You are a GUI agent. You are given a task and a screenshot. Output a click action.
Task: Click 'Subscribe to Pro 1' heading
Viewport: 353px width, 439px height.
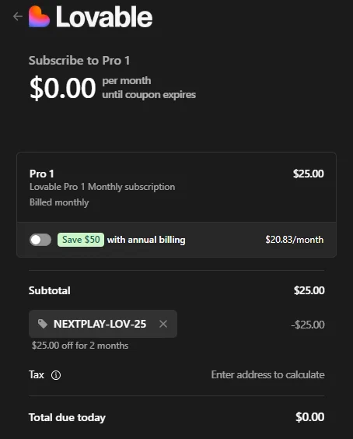(79, 61)
